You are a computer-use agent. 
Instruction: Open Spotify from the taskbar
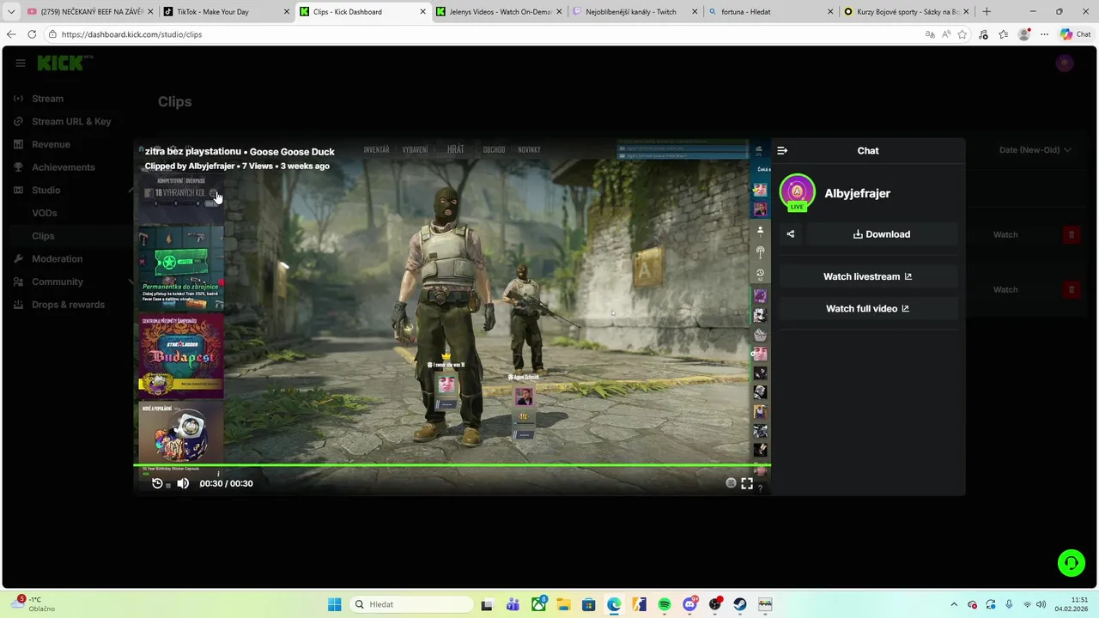(x=665, y=604)
